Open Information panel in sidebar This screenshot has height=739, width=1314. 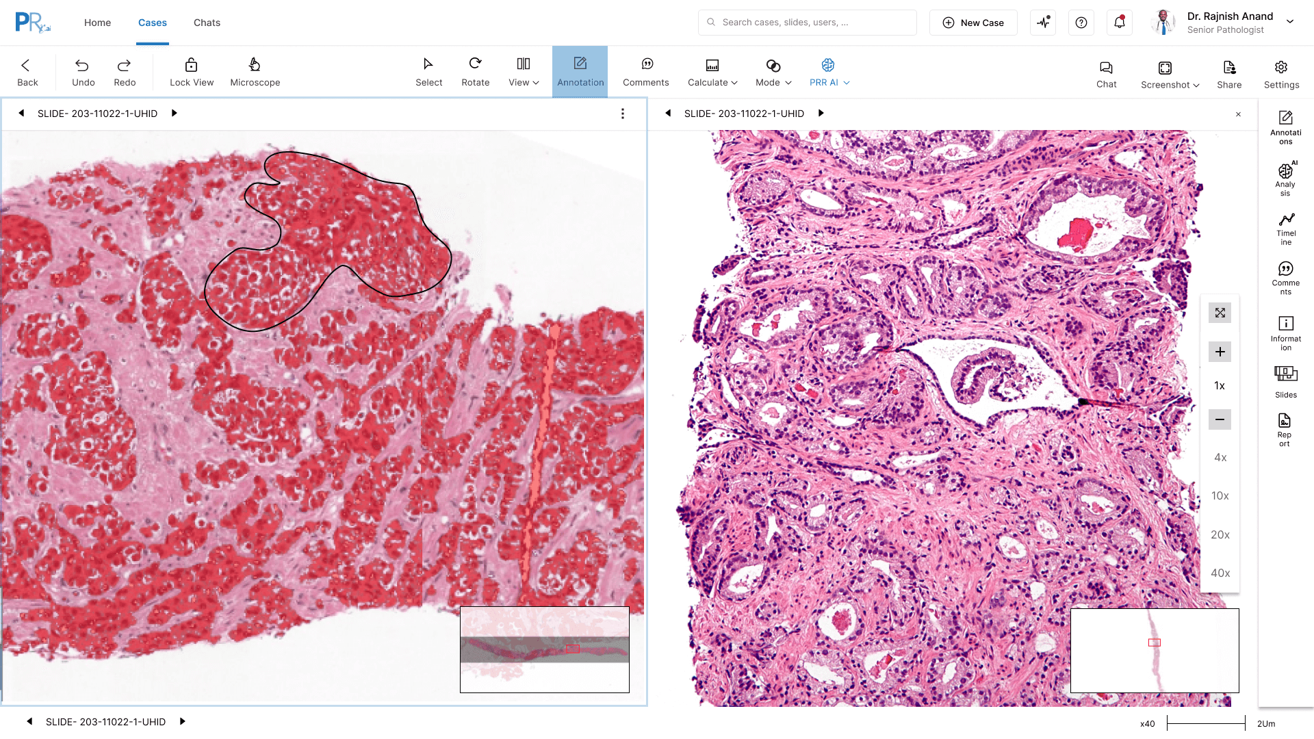pyautogui.click(x=1285, y=333)
